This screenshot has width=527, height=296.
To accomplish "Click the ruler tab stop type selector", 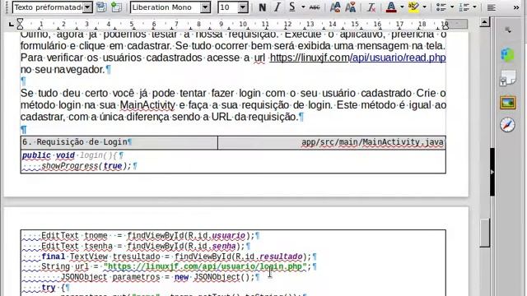I will [x=11, y=24].
